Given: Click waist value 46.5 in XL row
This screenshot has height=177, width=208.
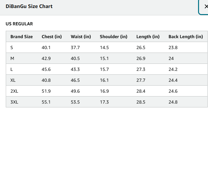Looking at the screenshot, I should 75,80.
